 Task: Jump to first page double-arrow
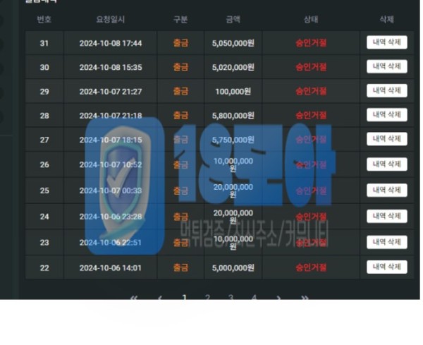[134, 298]
